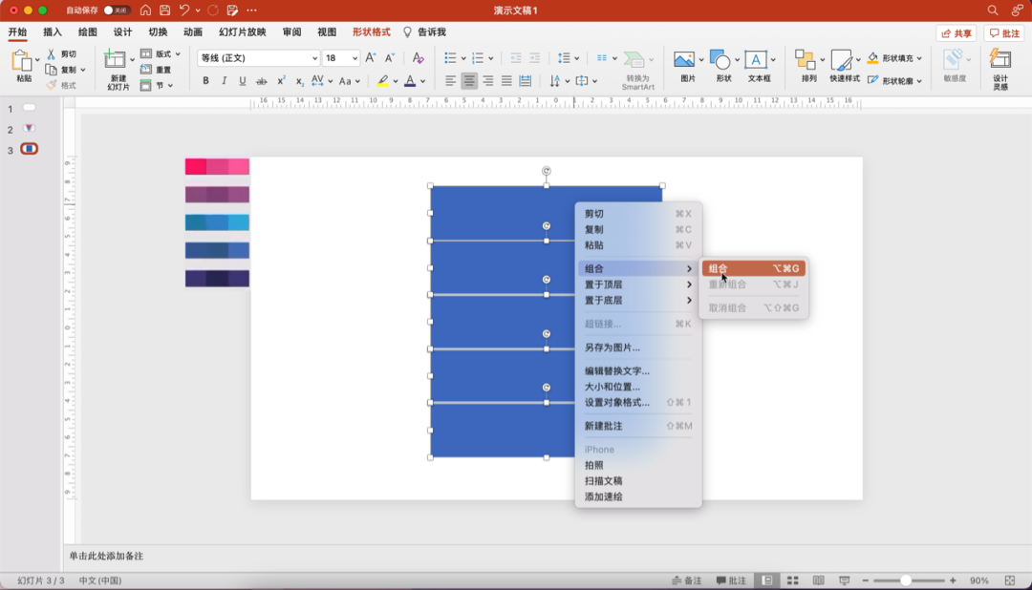Toggle the 自动保存 autosave switch
1032x590 pixels.
click(x=117, y=10)
